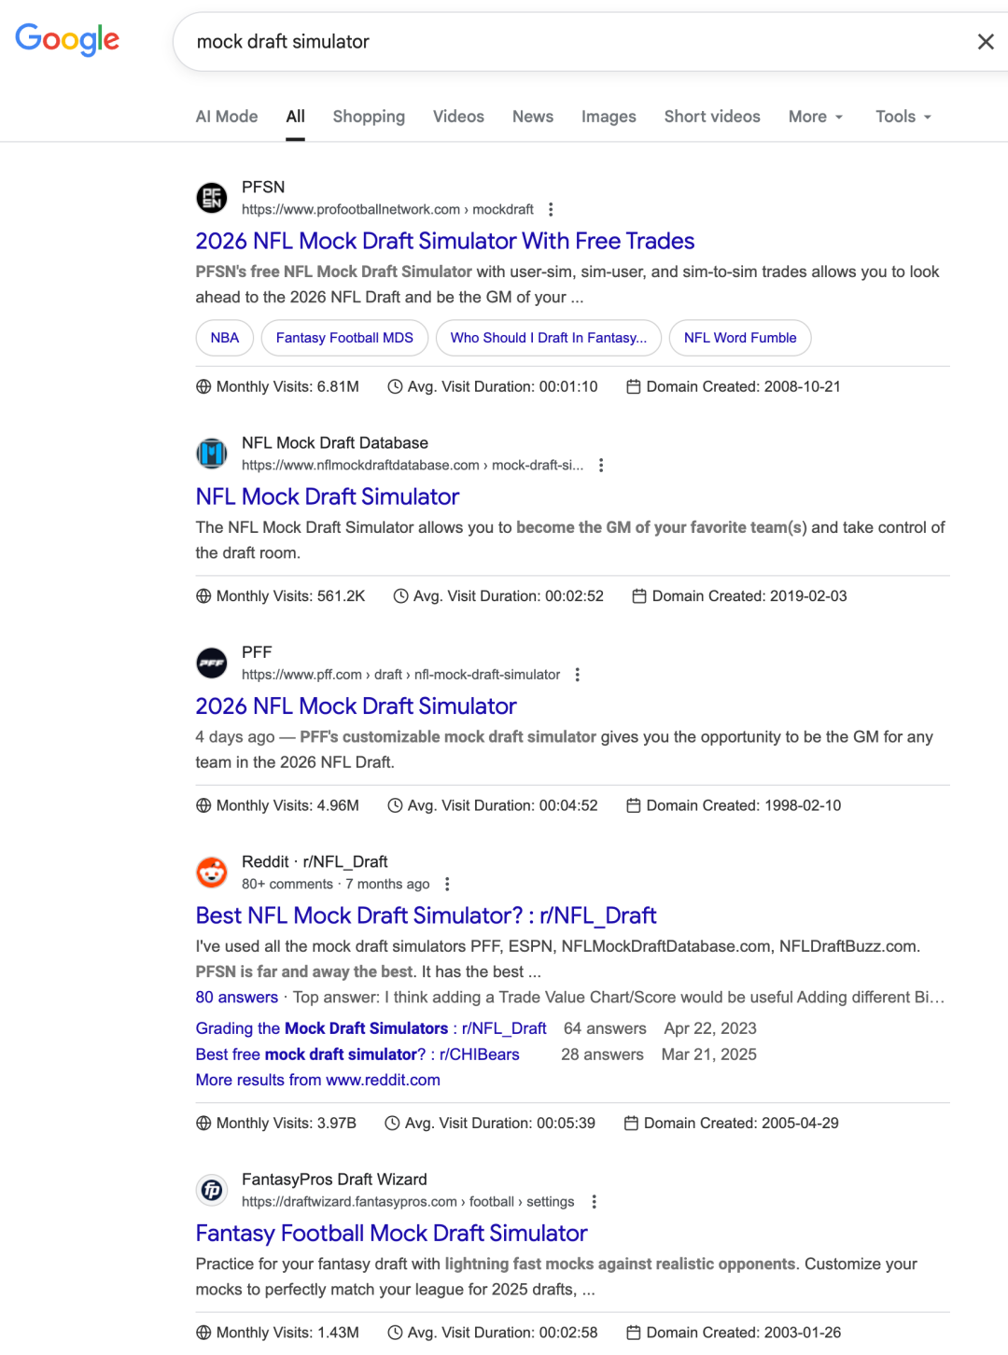Open the three-dot menu for the PFSN result

[551, 209]
